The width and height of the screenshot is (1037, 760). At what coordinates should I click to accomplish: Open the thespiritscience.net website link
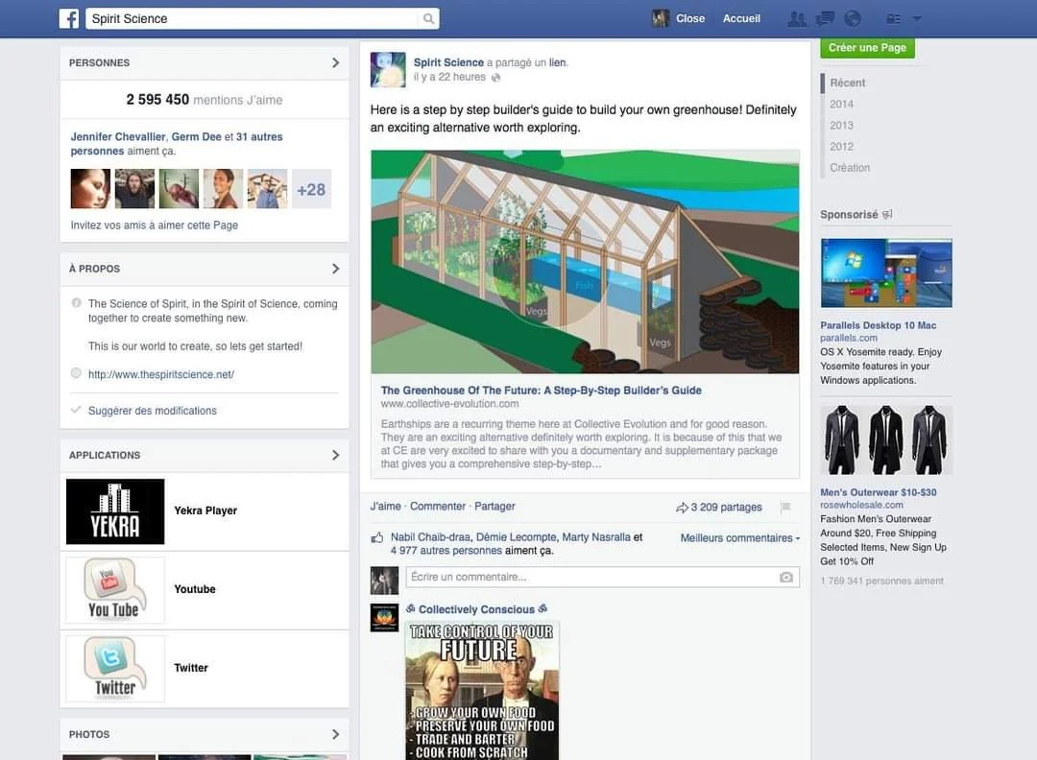pos(161,374)
